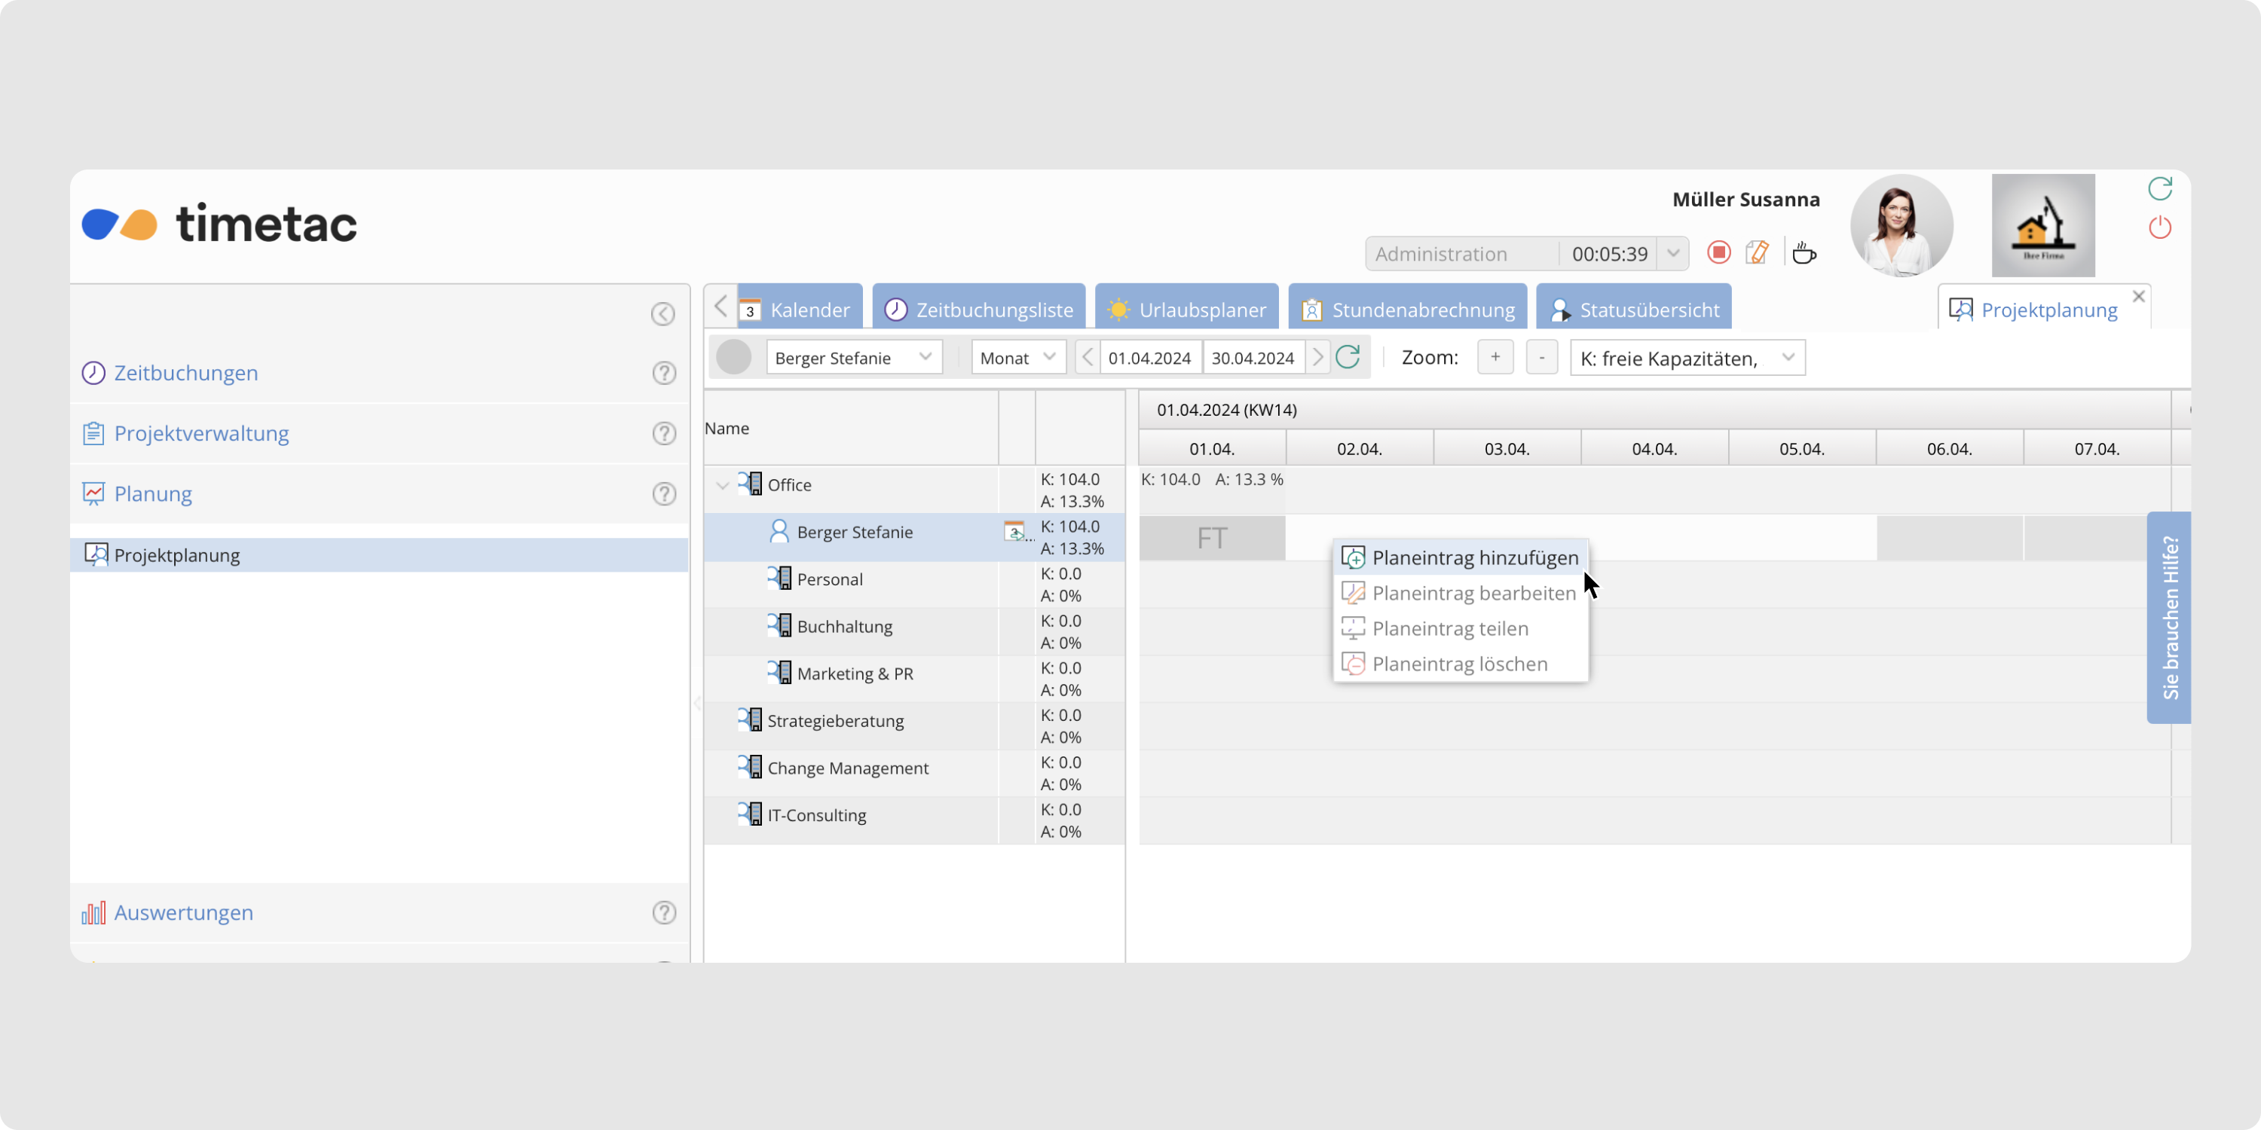The width and height of the screenshot is (2261, 1130).
Task: Click the orange edit note icon
Action: pos(1758,252)
